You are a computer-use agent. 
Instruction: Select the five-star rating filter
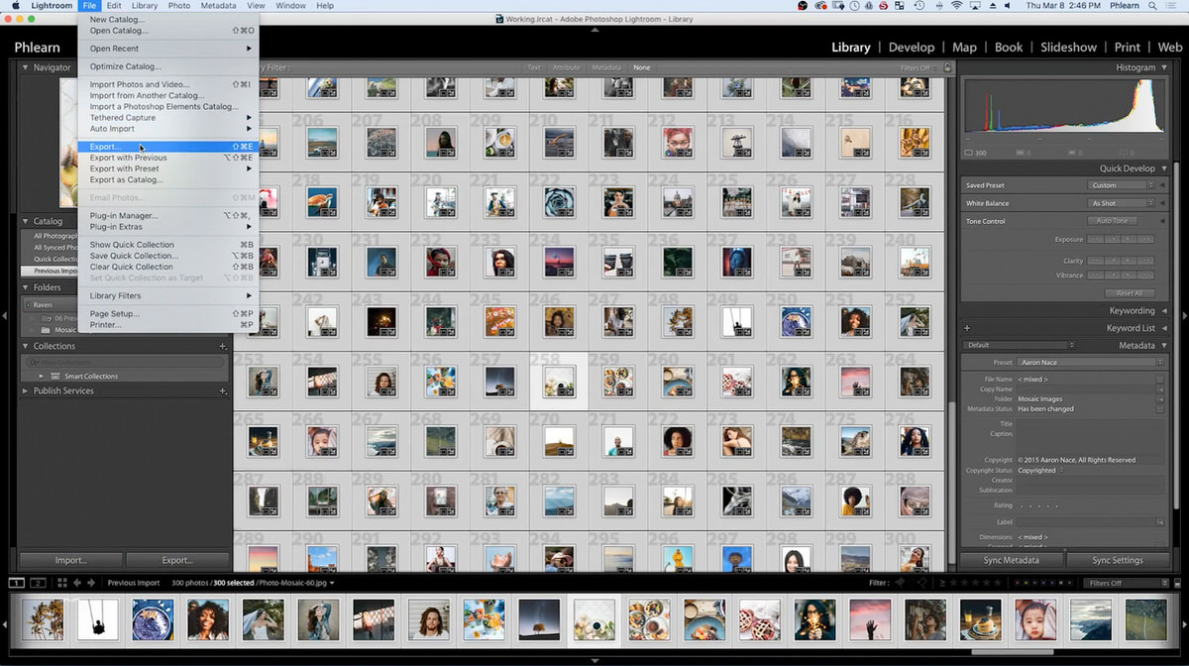[x=995, y=583]
